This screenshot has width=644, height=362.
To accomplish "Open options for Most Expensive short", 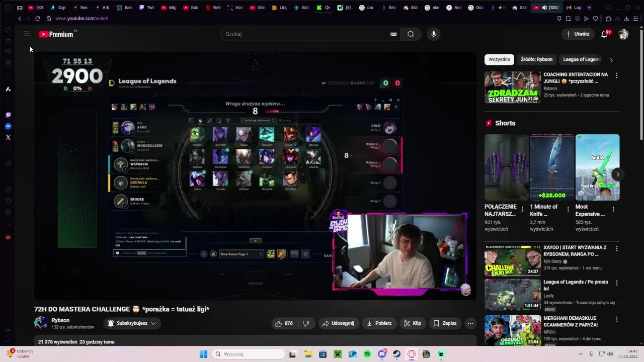I will (x=613, y=209).
